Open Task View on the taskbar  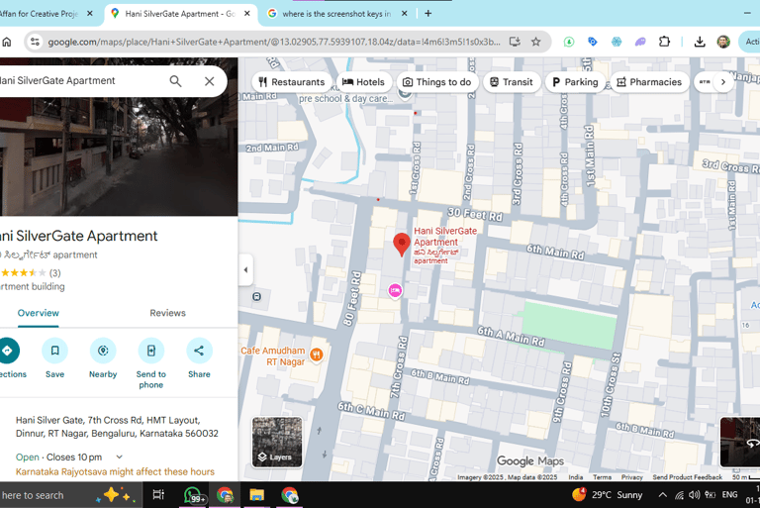158,495
